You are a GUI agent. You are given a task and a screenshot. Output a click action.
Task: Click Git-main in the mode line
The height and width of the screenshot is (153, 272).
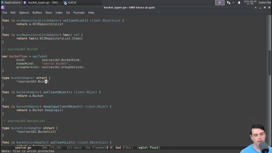[74, 147]
